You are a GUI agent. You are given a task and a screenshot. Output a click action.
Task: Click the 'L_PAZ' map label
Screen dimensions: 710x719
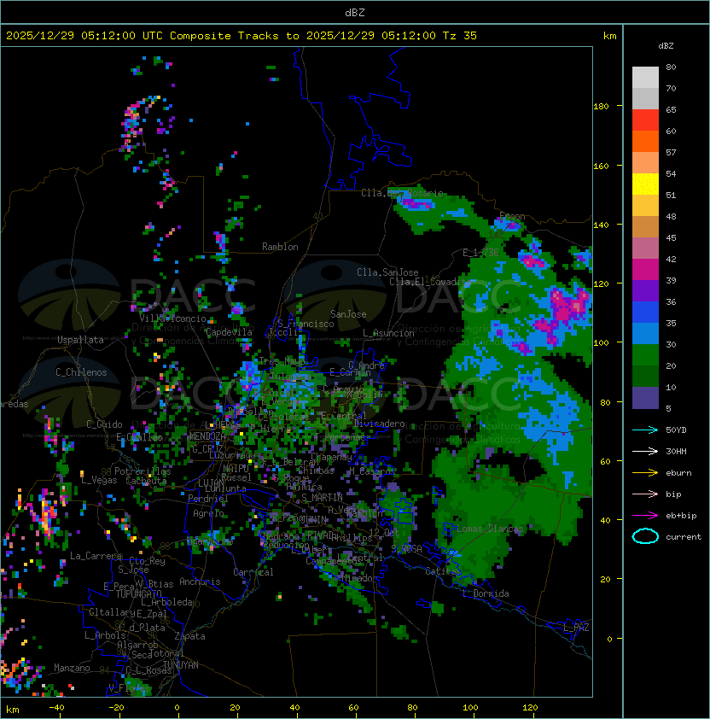click(576, 627)
